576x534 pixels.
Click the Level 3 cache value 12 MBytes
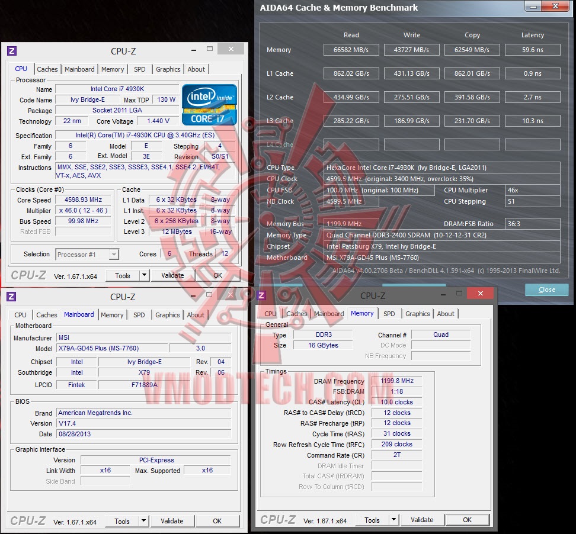coord(177,231)
